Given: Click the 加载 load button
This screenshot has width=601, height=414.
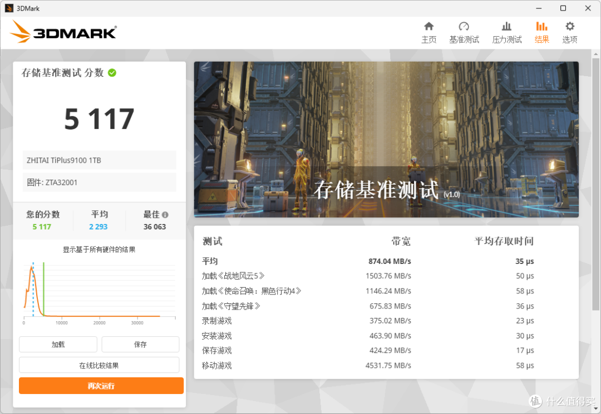Looking at the screenshot, I should 58,345.
